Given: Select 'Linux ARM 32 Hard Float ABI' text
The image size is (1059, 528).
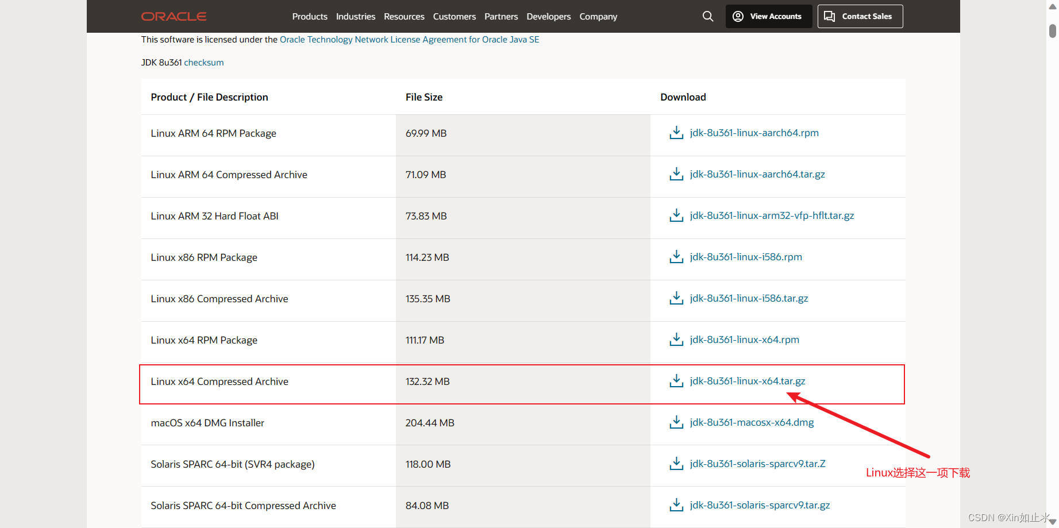Looking at the screenshot, I should click(x=214, y=216).
